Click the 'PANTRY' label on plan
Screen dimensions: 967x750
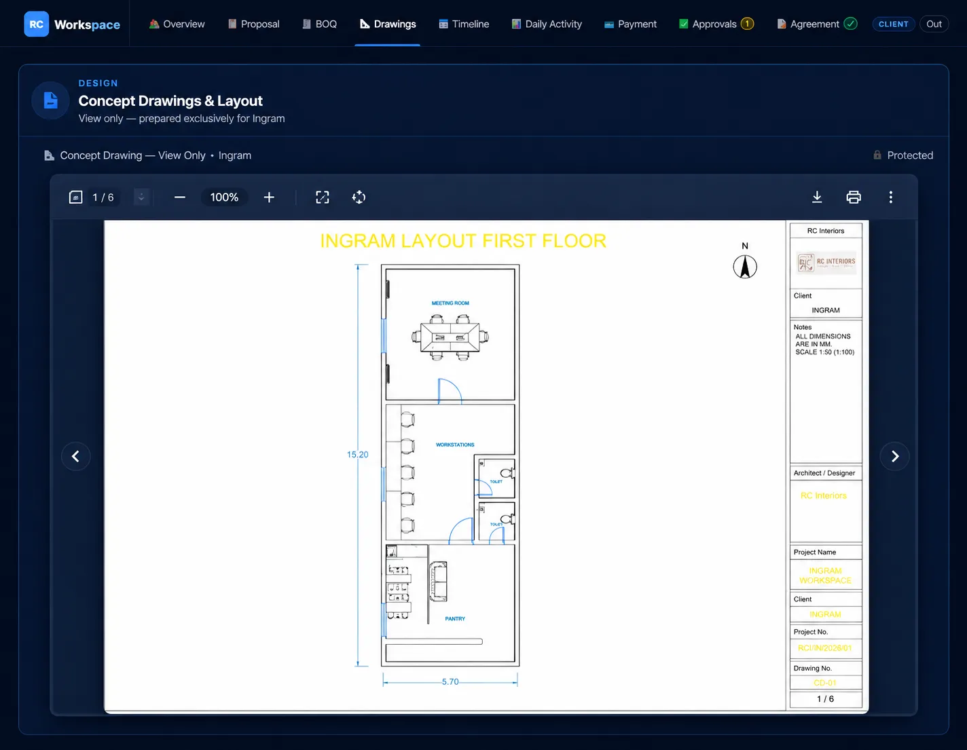pyautogui.click(x=455, y=619)
